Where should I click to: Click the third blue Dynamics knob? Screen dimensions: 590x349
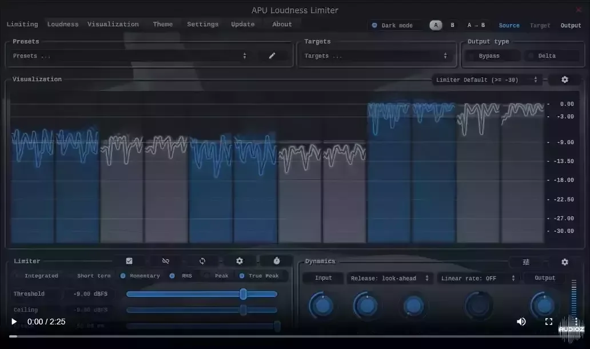[413, 306]
